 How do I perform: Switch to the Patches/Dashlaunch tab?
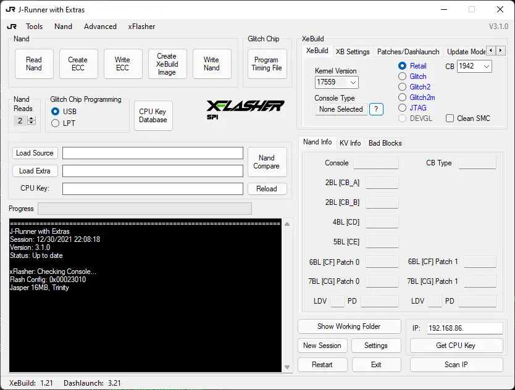tap(408, 52)
